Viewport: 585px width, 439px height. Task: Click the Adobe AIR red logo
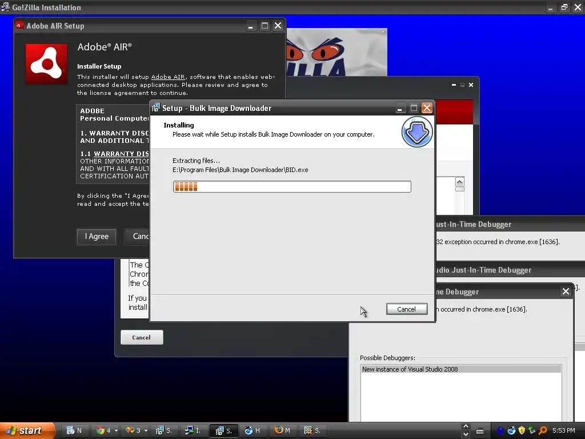point(47,64)
